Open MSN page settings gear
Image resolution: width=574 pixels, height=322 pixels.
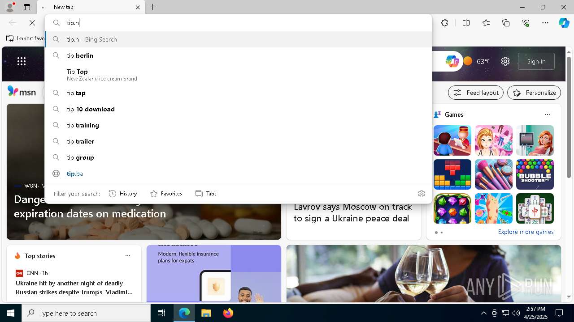[505, 61]
